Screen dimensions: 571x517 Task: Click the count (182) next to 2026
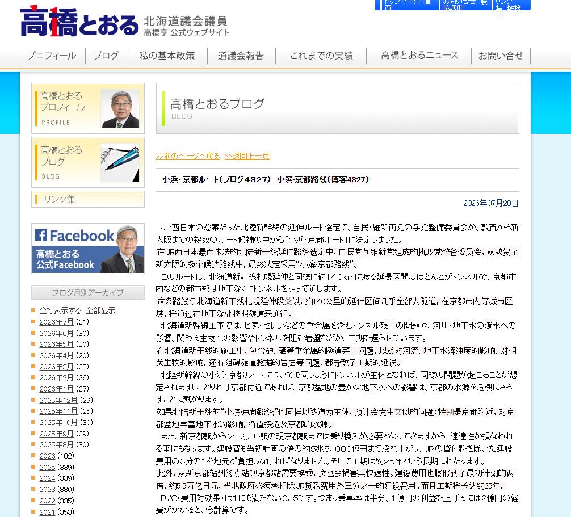click(x=66, y=456)
